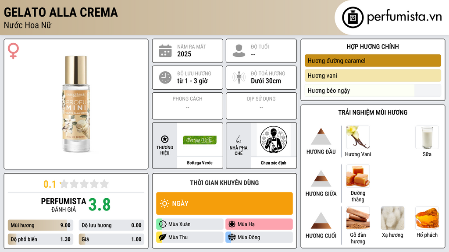Click the leaf icon beside Mùa Thu

point(163,238)
